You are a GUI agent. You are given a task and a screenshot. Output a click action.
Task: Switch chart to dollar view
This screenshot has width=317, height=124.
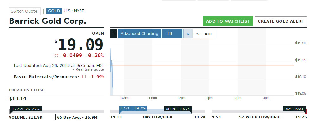click(x=188, y=34)
